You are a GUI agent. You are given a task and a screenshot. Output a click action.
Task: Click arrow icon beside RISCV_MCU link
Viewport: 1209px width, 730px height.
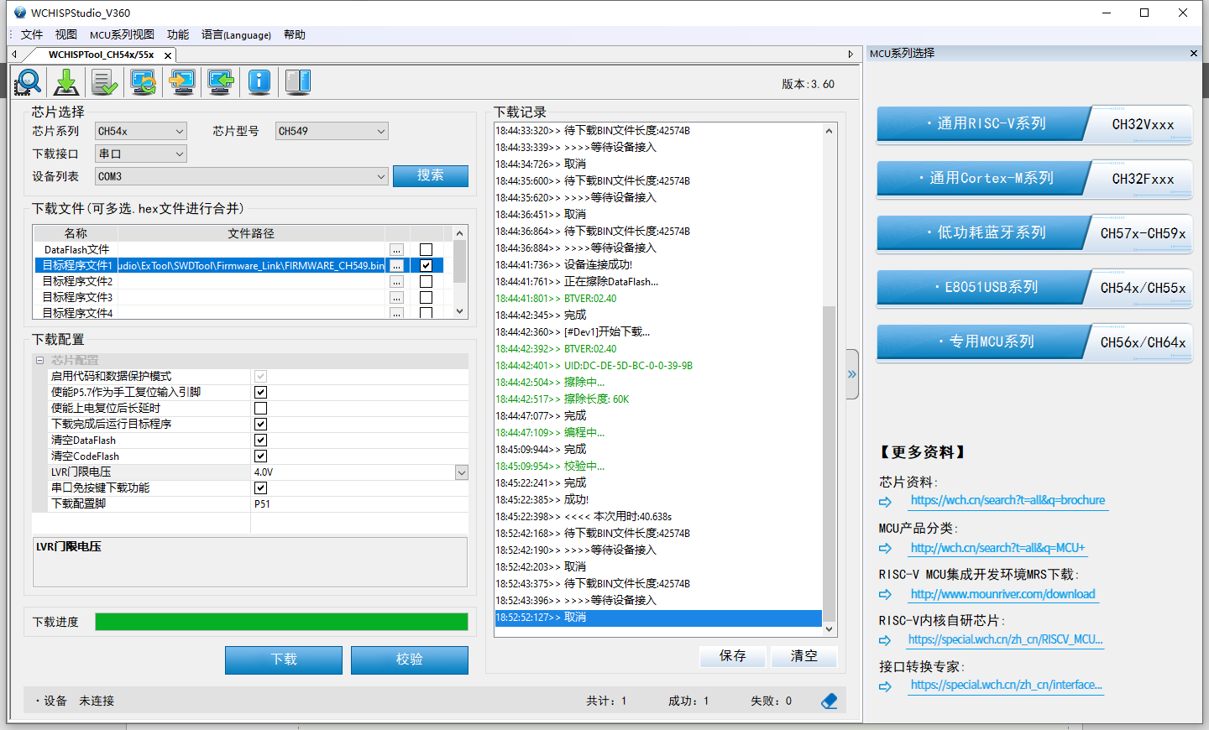(x=886, y=640)
